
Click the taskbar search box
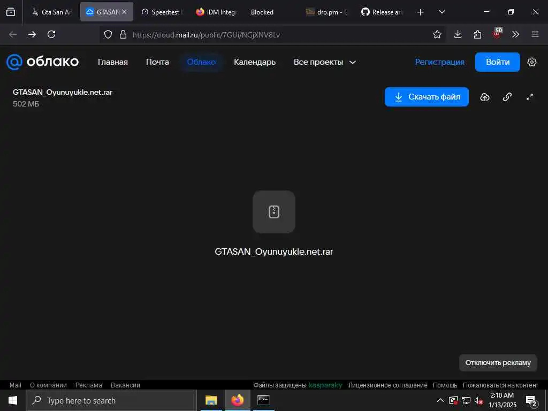point(111,400)
